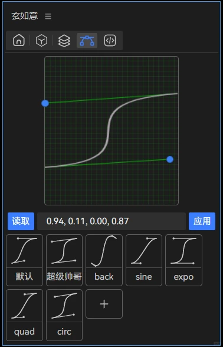Select the bezier curve tab icon
This screenshot has height=347, width=223.
point(87,41)
